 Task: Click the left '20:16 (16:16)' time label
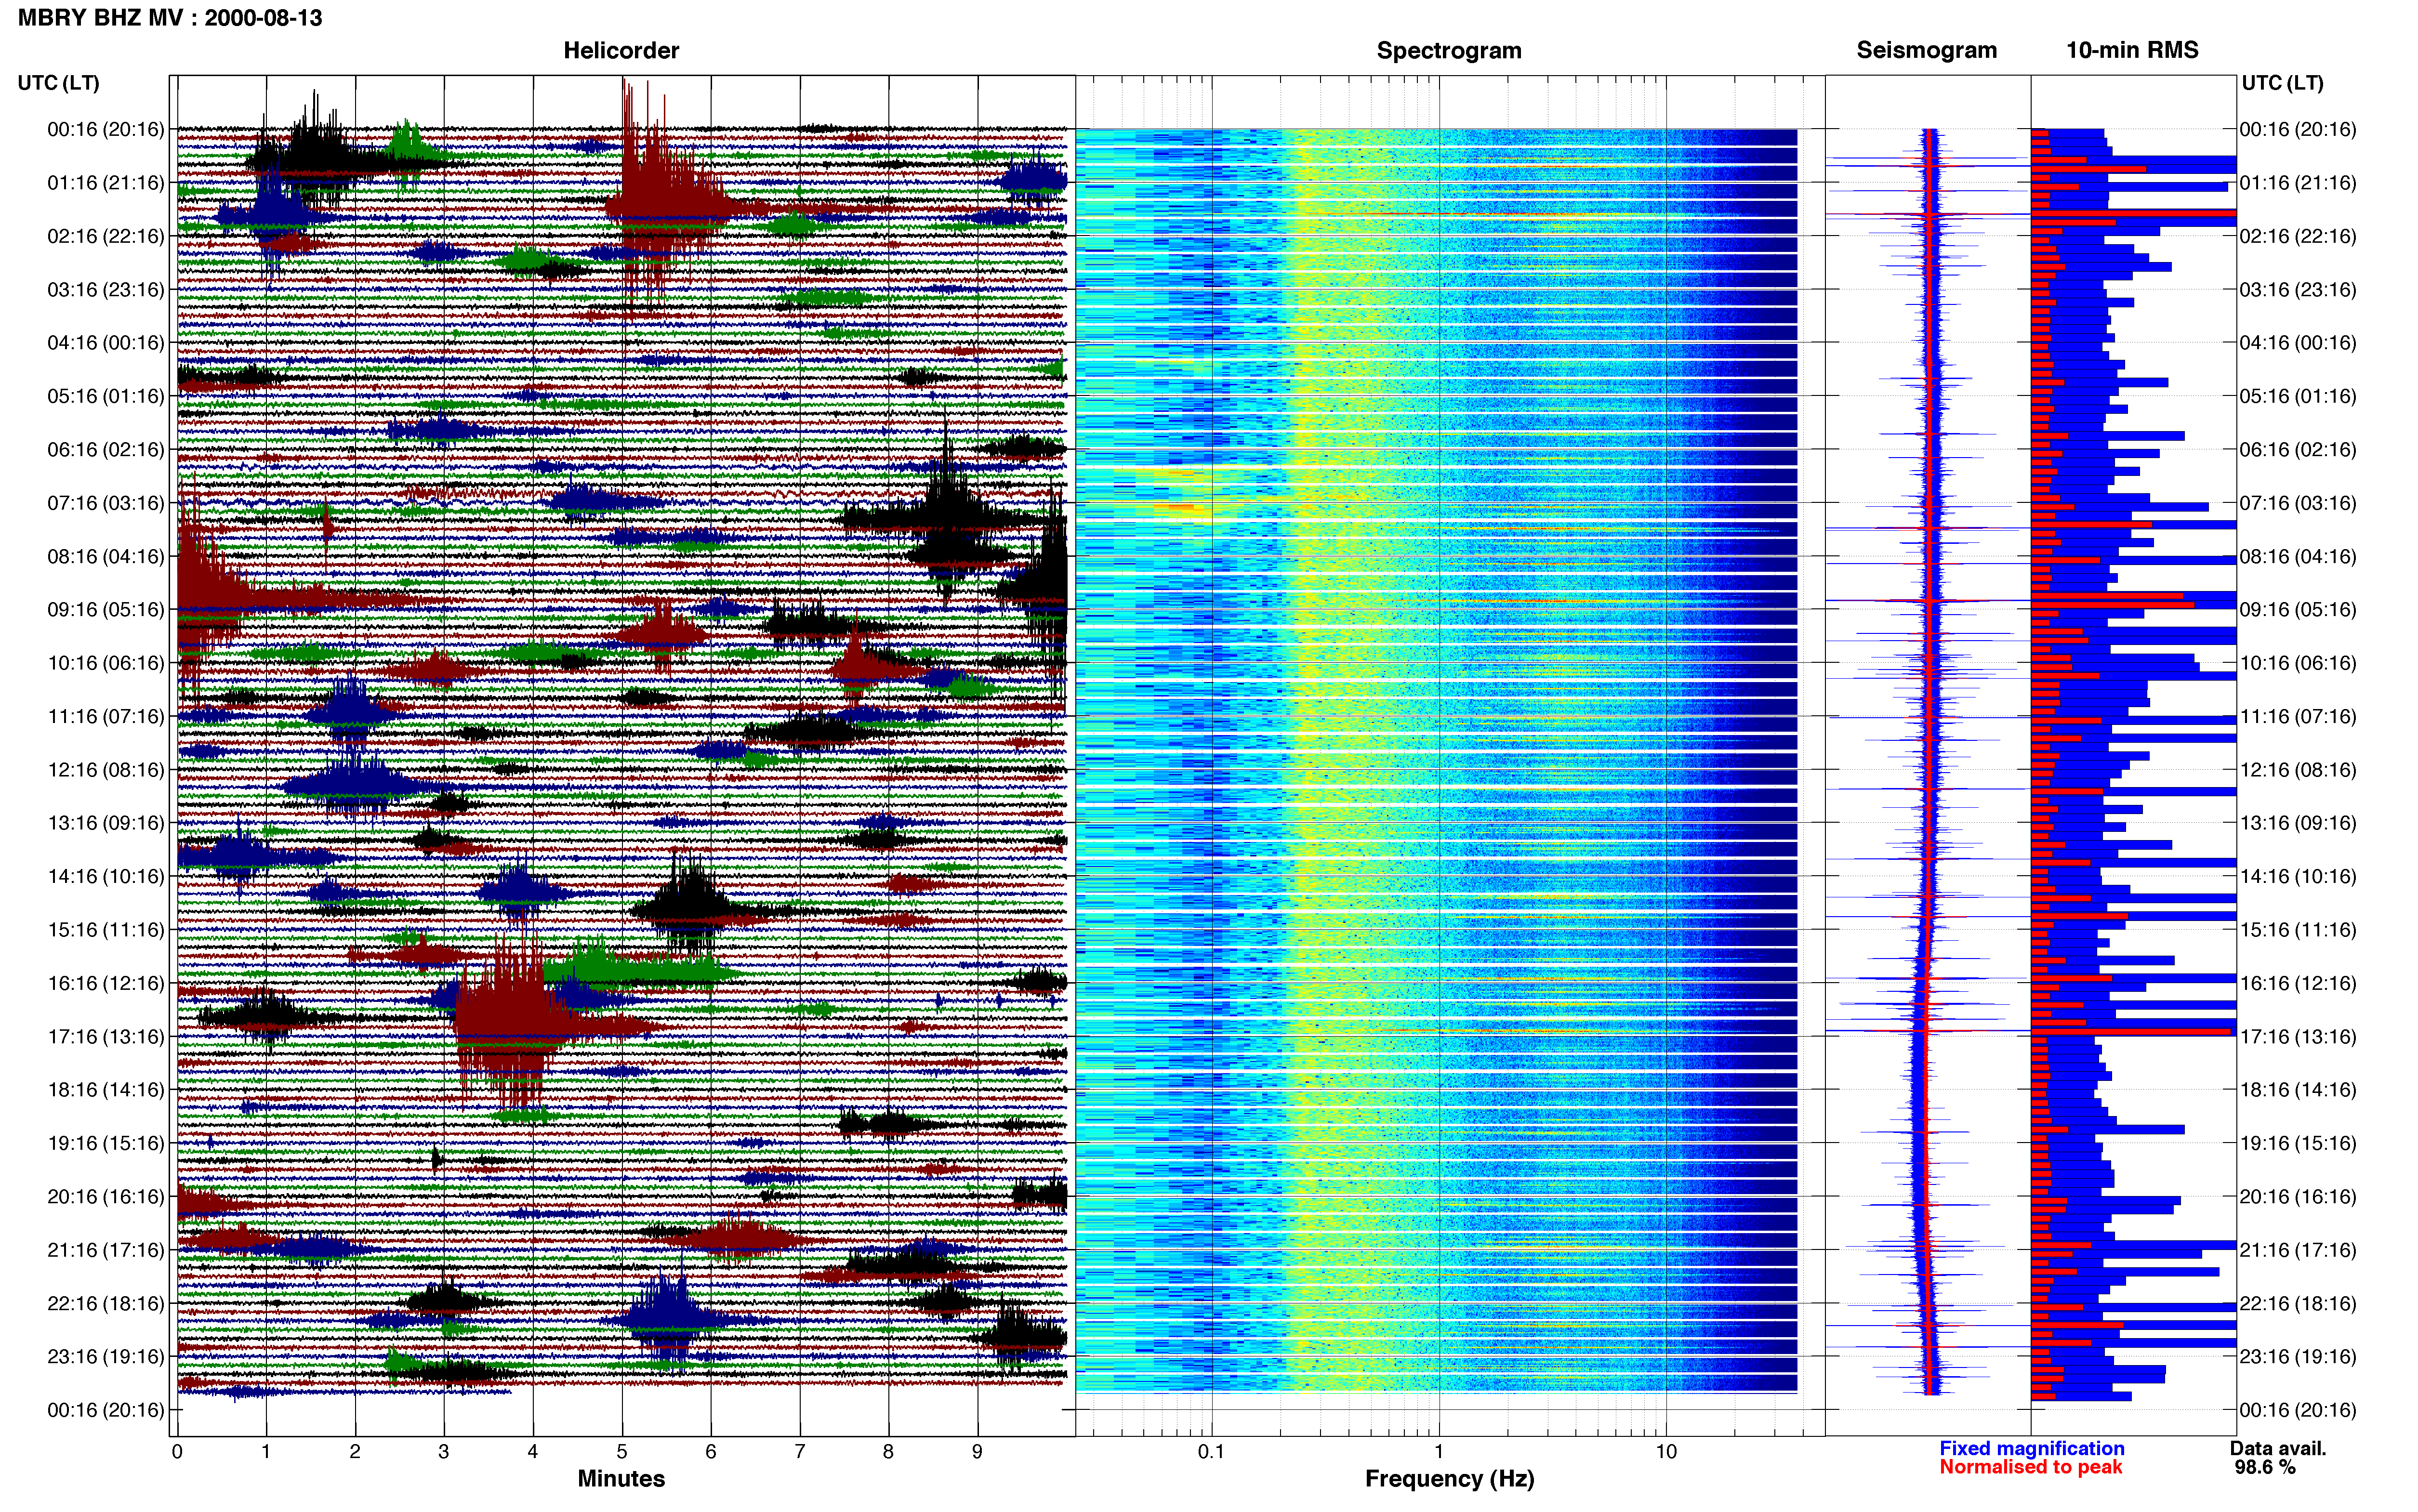tap(106, 1197)
